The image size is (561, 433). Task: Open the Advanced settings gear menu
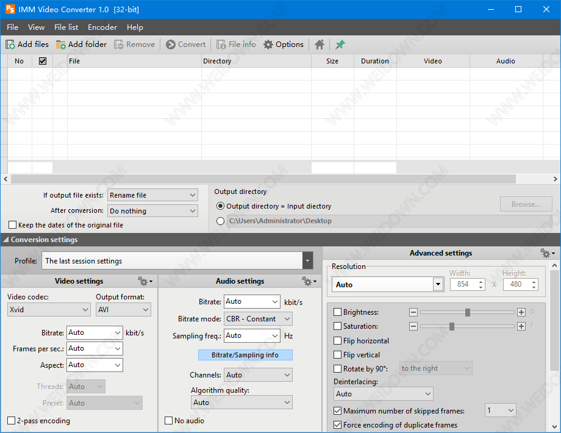tap(548, 253)
